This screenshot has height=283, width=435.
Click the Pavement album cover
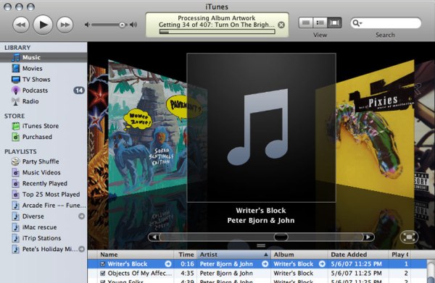coord(147,127)
